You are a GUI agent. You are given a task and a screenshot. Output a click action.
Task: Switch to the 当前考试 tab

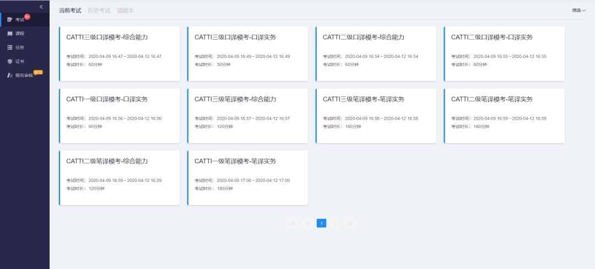click(70, 10)
